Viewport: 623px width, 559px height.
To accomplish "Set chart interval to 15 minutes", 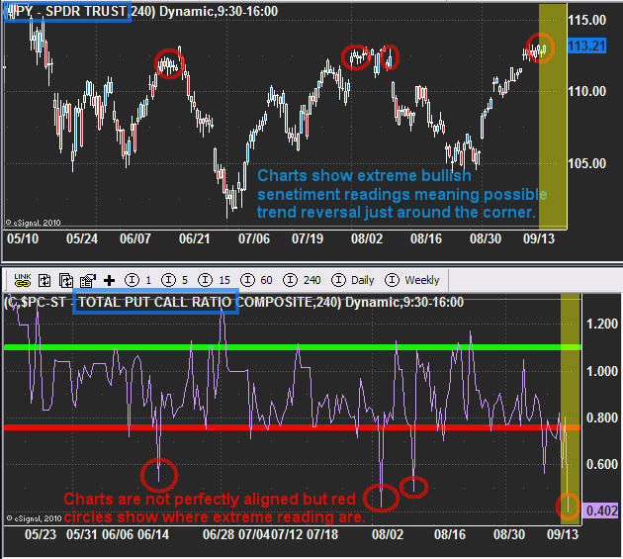I will tap(216, 280).
